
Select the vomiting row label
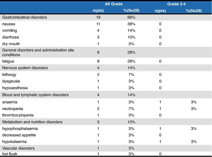click(10, 31)
